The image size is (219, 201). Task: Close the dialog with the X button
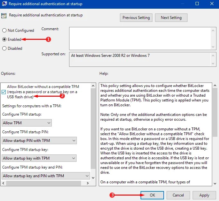(212, 4)
